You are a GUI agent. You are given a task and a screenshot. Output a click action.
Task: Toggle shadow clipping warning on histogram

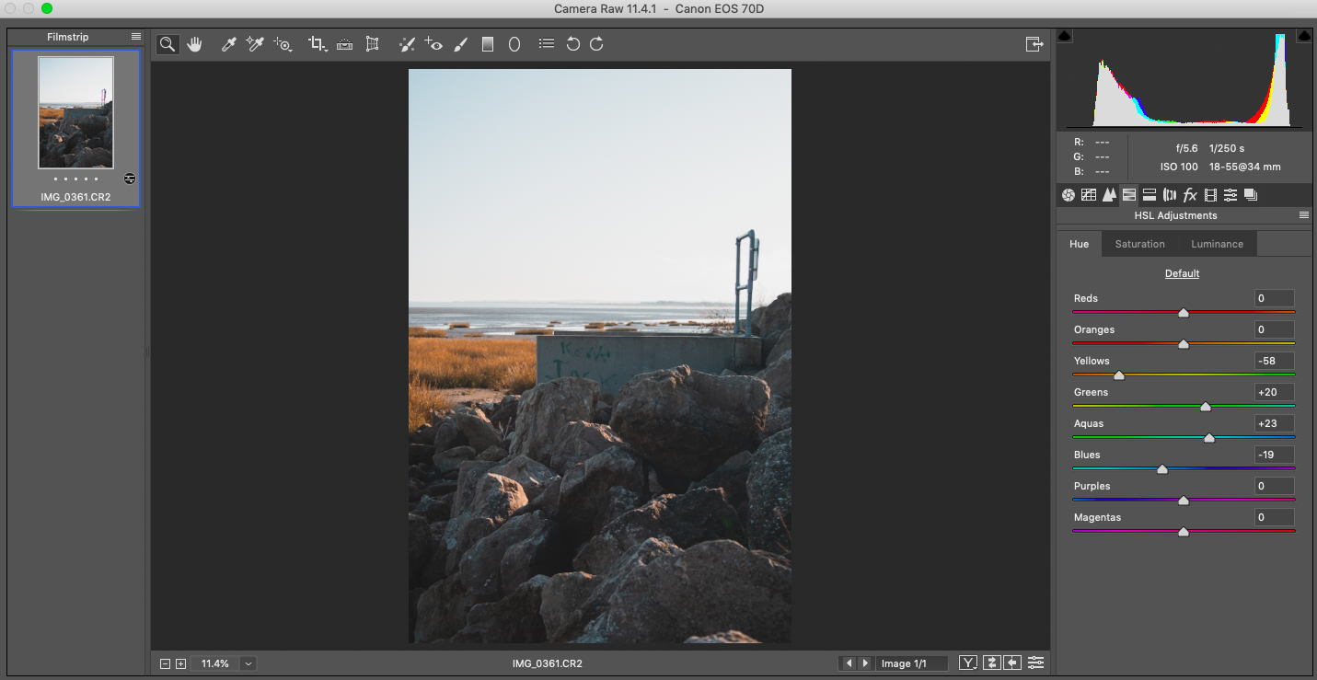pyautogui.click(x=1065, y=36)
